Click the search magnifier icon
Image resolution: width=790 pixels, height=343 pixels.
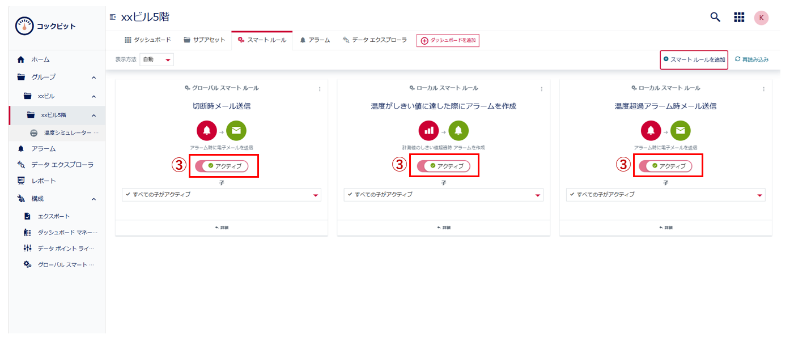pos(715,17)
